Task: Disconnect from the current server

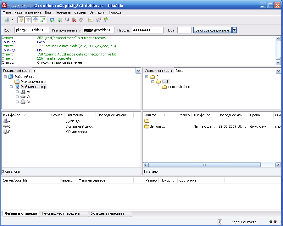Action: coord(74,20)
